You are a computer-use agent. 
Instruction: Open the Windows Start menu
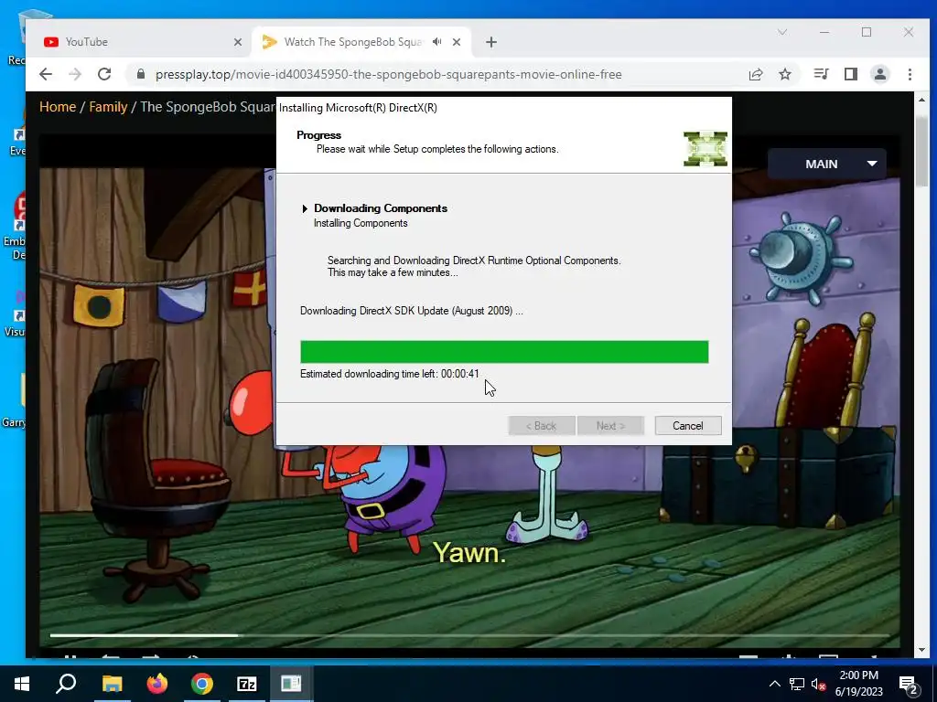tap(22, 684)
